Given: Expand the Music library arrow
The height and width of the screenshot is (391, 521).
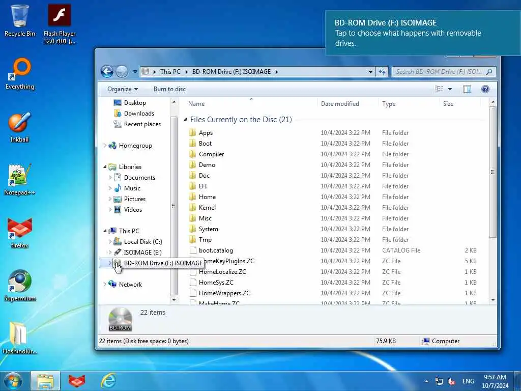Looking at the screenshot, I should tap(110, 188).
